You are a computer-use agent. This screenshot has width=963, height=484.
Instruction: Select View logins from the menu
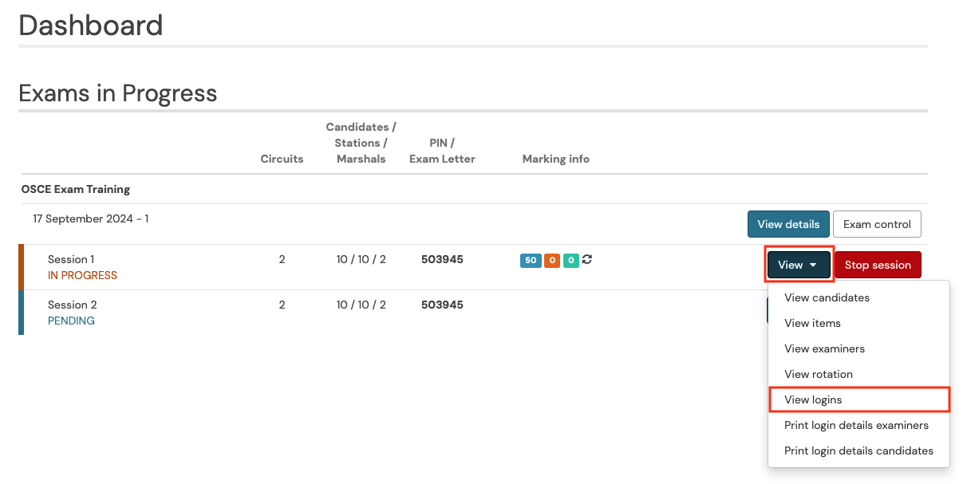(858, 399)
